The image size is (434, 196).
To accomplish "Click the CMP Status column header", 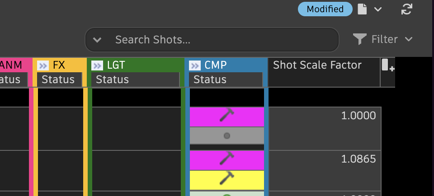I will coord(226,80).
